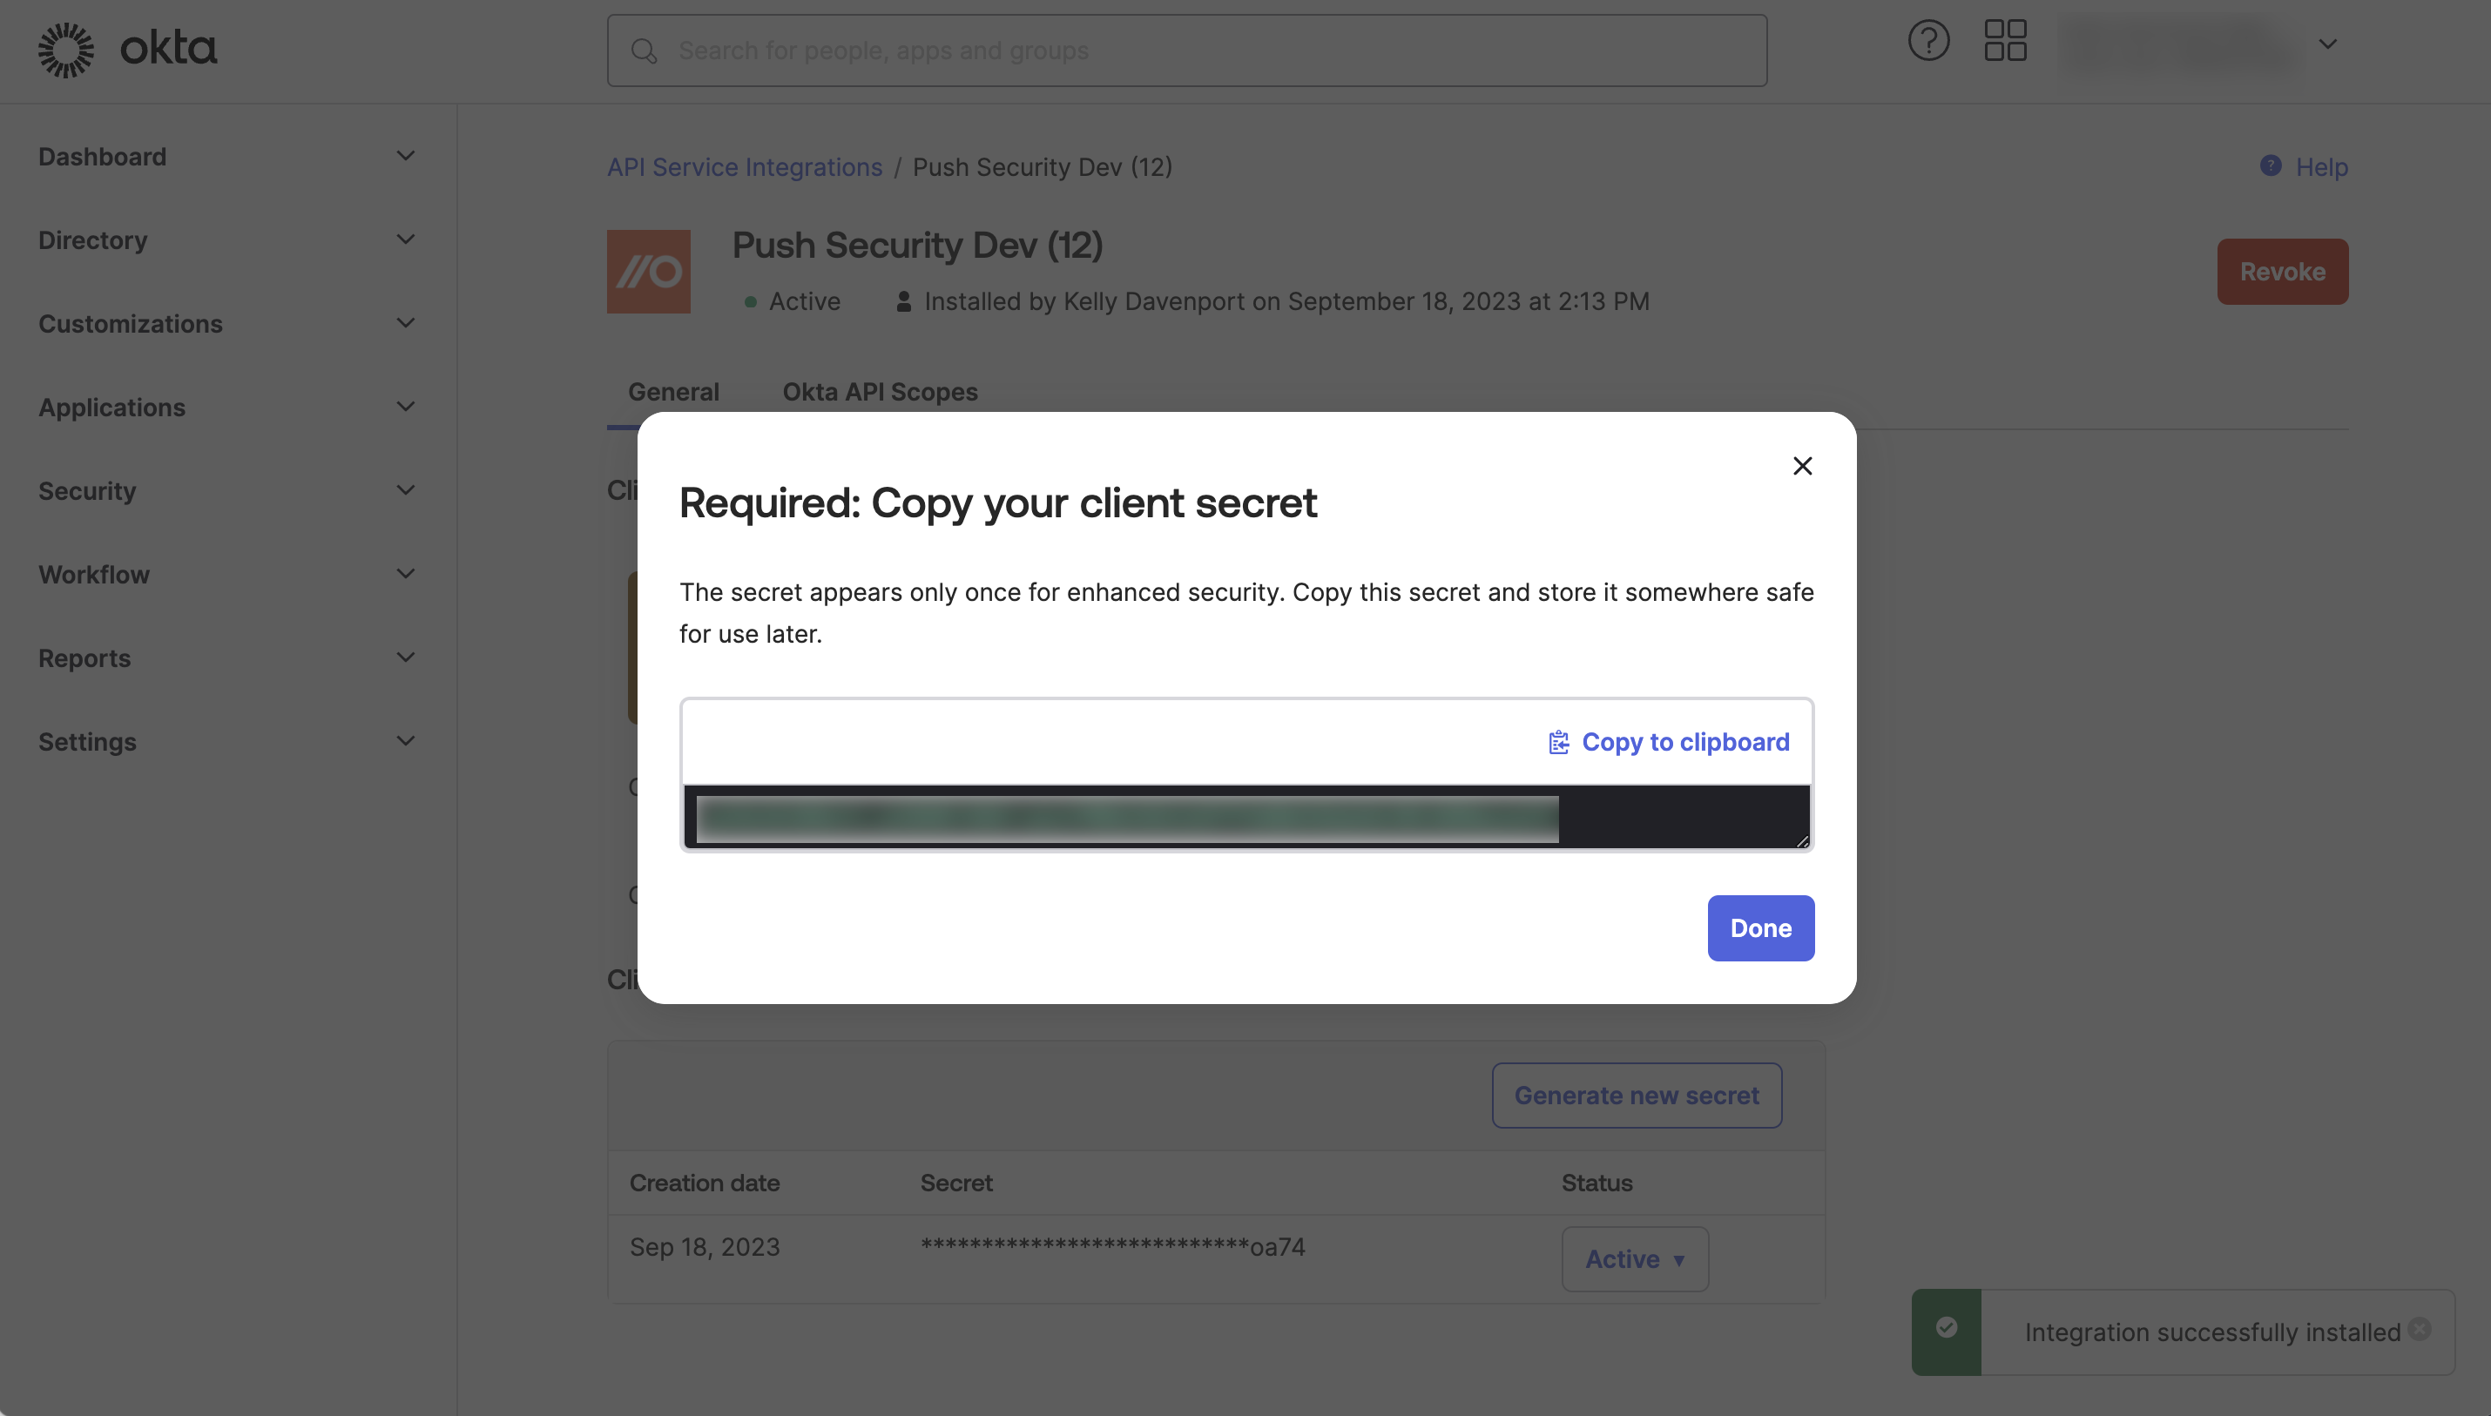2491x1416 pixels.
Task: Expand the Dashboard navigation section
Action: tap(404, 156)
